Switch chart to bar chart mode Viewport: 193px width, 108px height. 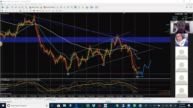tap(58, 7)
